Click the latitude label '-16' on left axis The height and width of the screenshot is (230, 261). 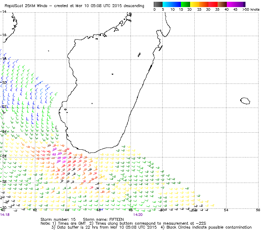coord(3,35)
